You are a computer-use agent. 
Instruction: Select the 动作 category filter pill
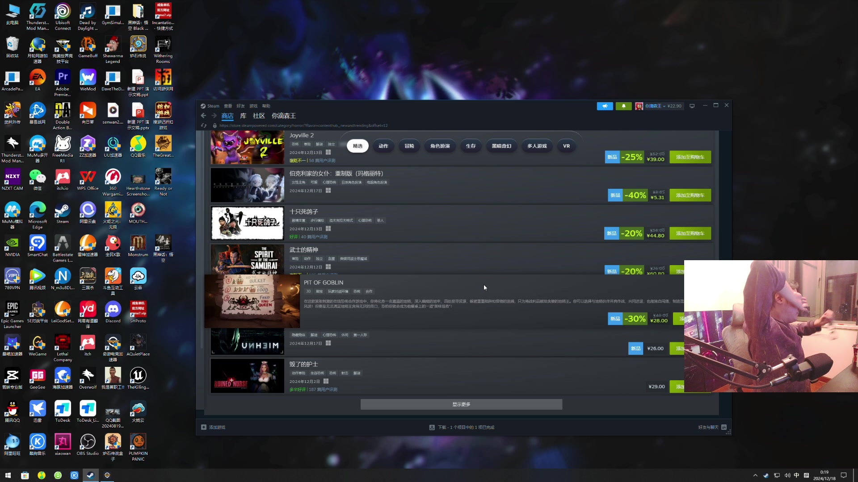pyautogui.click(x=383, y=146)
